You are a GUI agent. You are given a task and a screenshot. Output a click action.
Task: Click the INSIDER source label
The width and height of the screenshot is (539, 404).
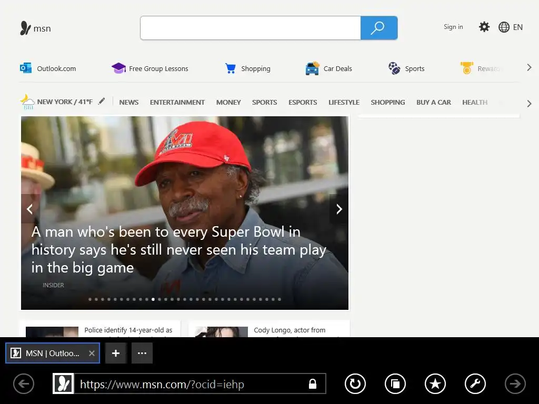53,285
